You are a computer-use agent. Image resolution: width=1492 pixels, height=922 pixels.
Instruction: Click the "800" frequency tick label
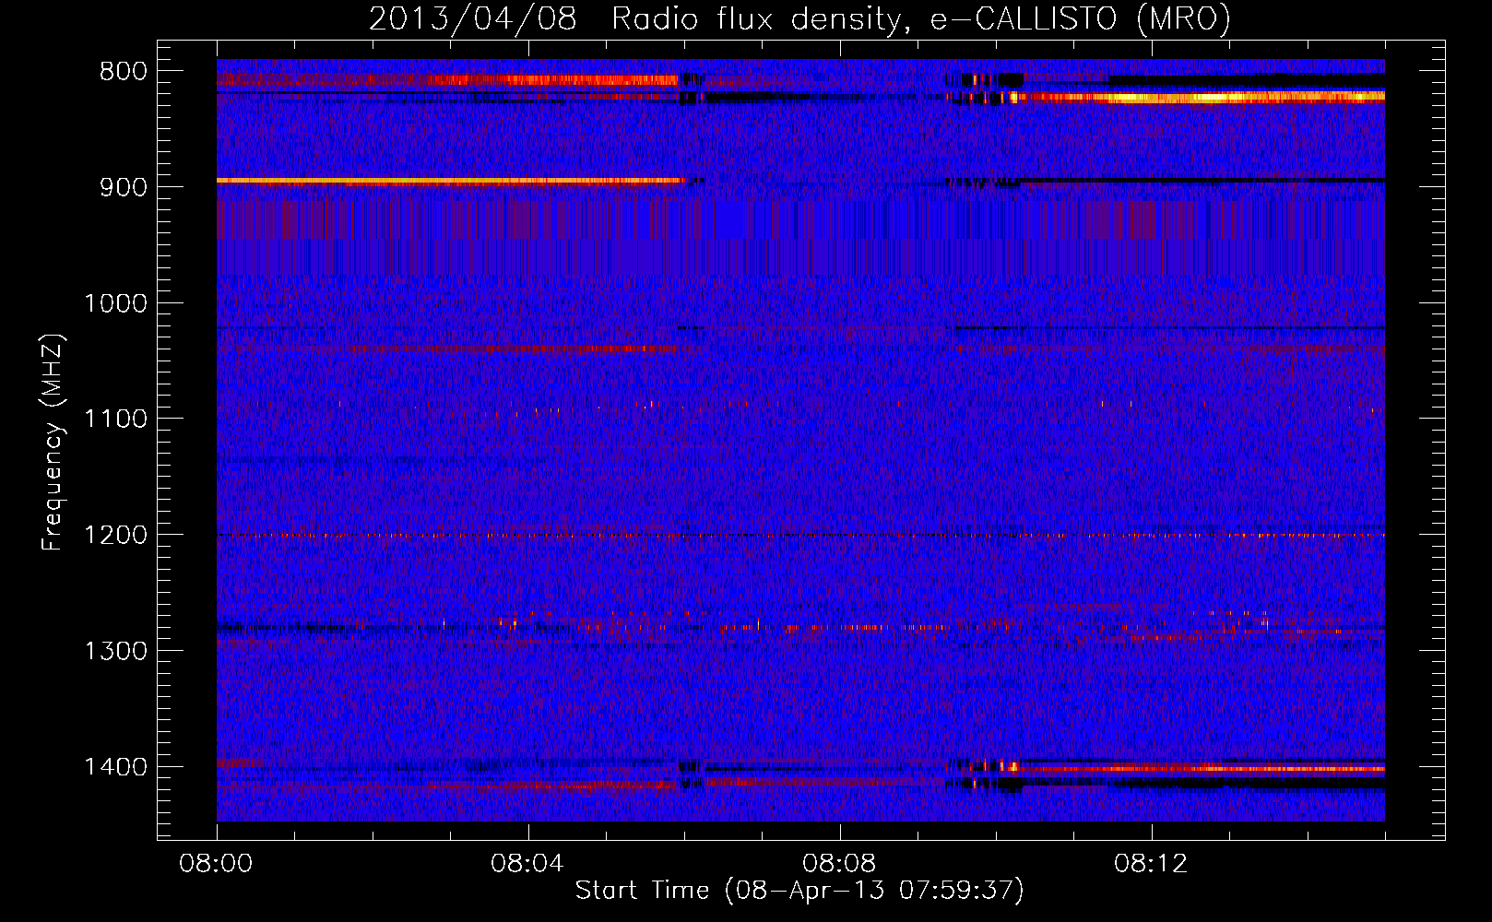click(124, 72)
